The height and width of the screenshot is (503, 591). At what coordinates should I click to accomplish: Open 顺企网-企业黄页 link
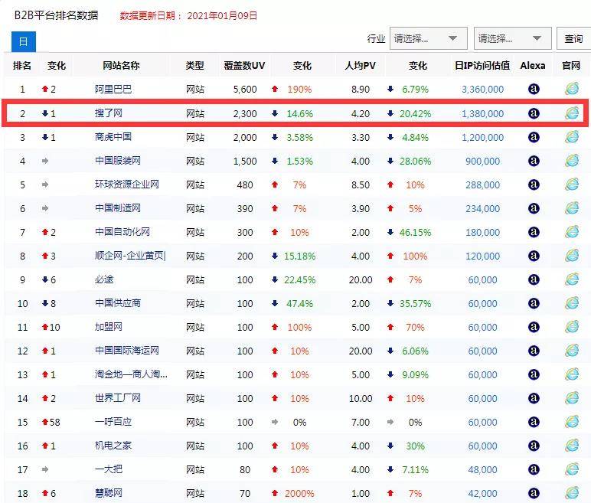point(130,256)
